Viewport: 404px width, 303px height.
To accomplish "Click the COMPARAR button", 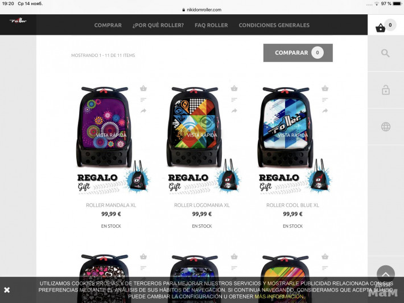I will 298,53.
